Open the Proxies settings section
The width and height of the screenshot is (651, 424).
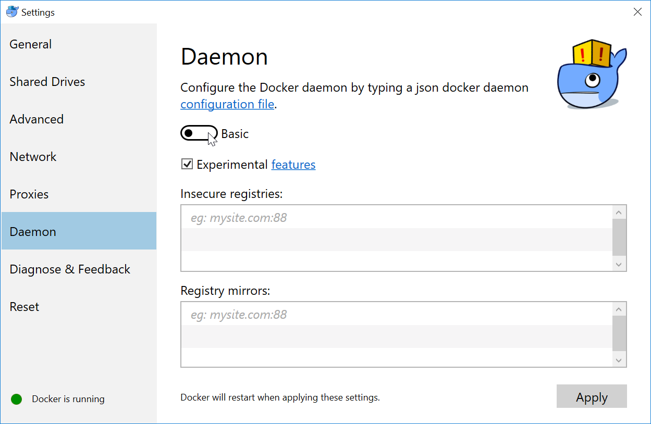click(29, 194)
